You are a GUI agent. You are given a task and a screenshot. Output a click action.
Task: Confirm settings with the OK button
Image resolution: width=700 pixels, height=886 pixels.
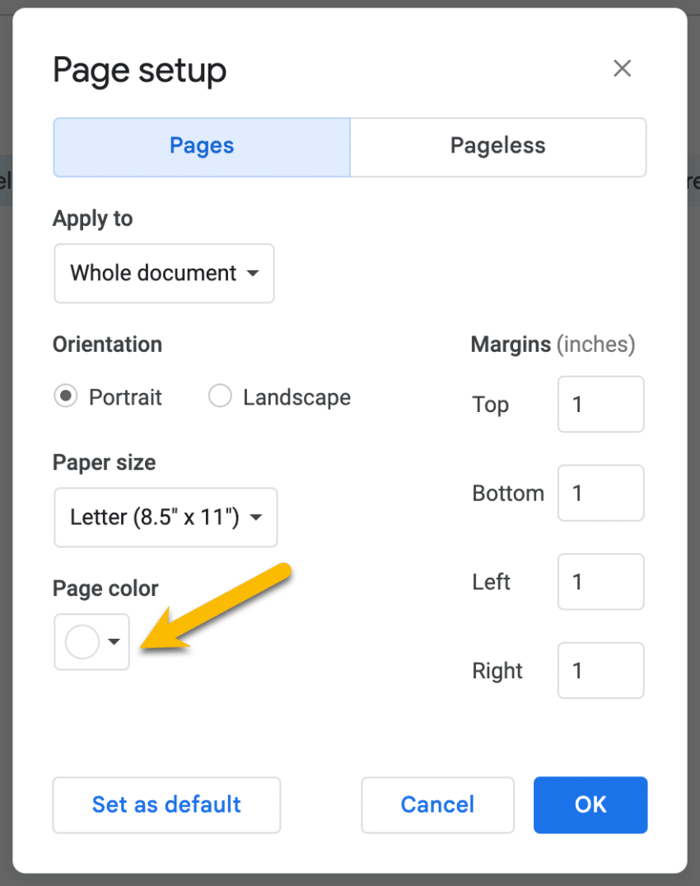(590, 805)
